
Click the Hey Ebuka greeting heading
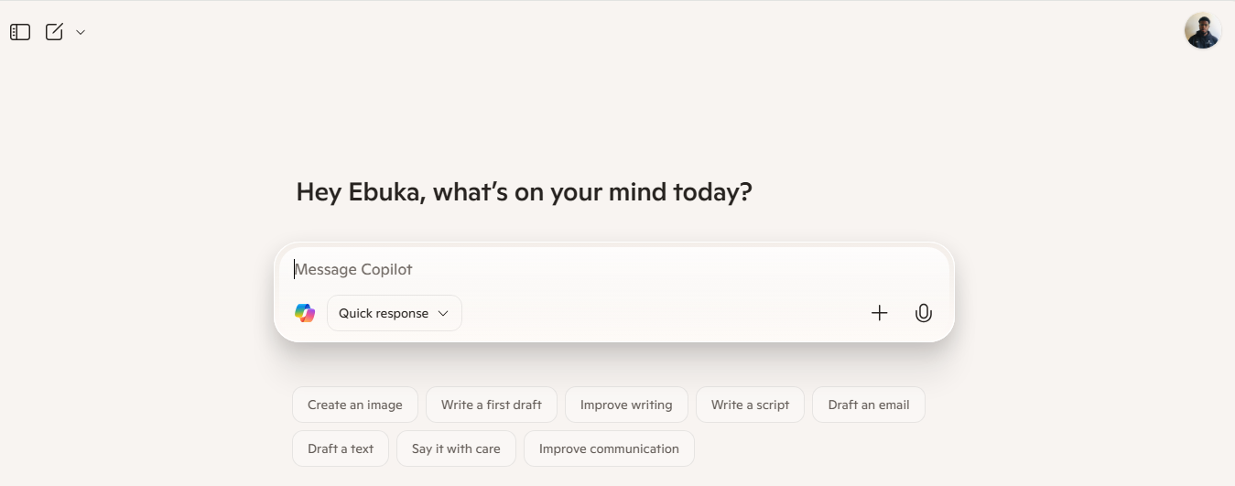tap(524, 192)
